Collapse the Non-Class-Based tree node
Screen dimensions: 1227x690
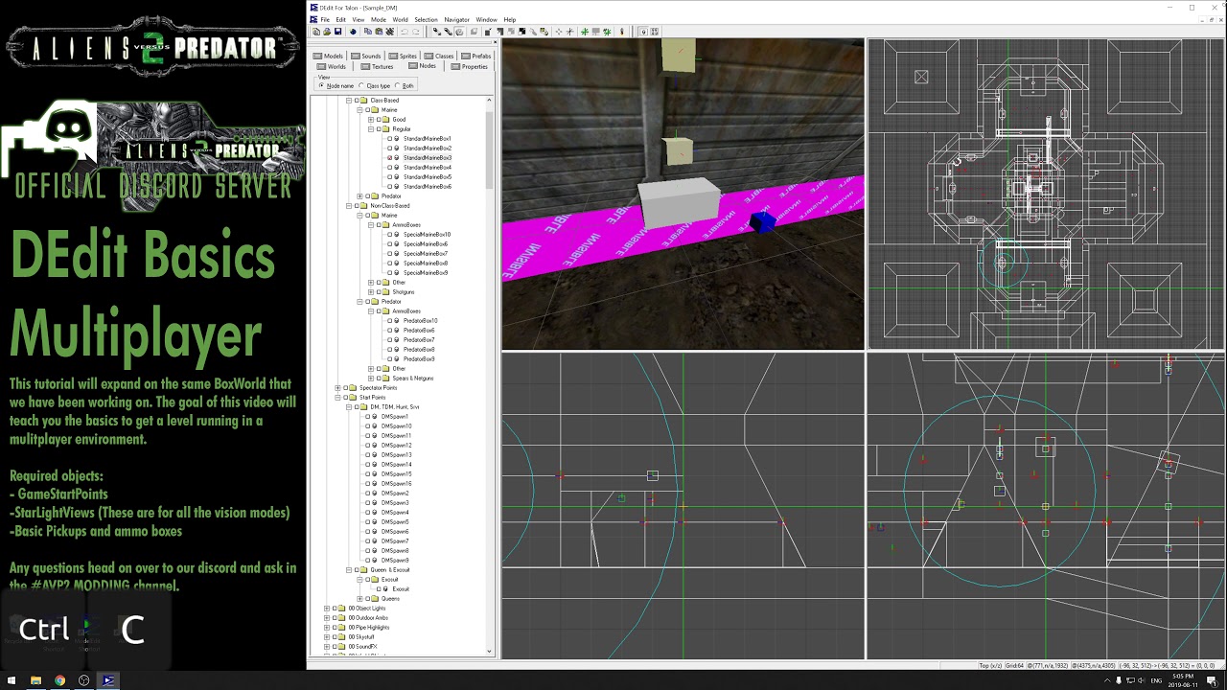coord(349,205)
